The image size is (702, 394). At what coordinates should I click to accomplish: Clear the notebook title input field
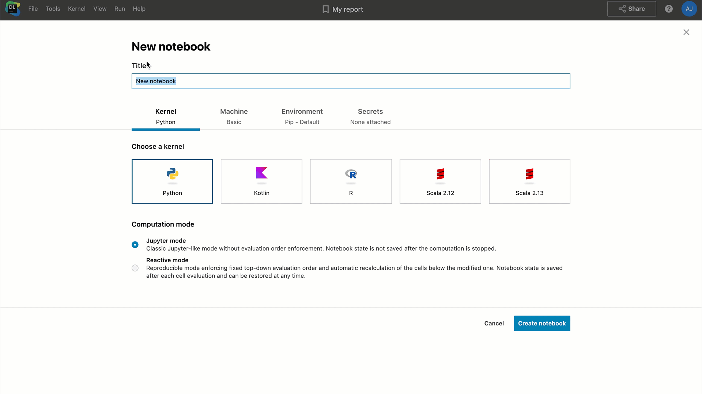click(x=351, y=81)
